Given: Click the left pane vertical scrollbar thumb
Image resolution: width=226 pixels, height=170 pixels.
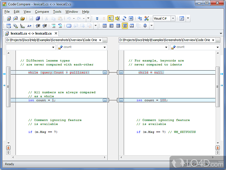Looking at the screenshot, I should (8, 87).
